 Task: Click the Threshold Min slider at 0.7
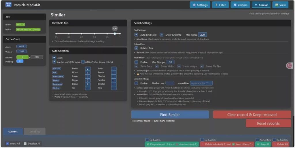(x=82, y=34)
